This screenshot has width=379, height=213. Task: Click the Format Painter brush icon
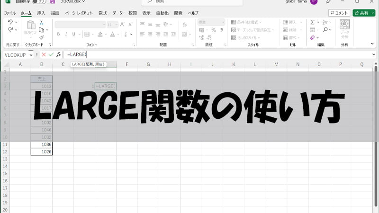click(x=42, y=37)
